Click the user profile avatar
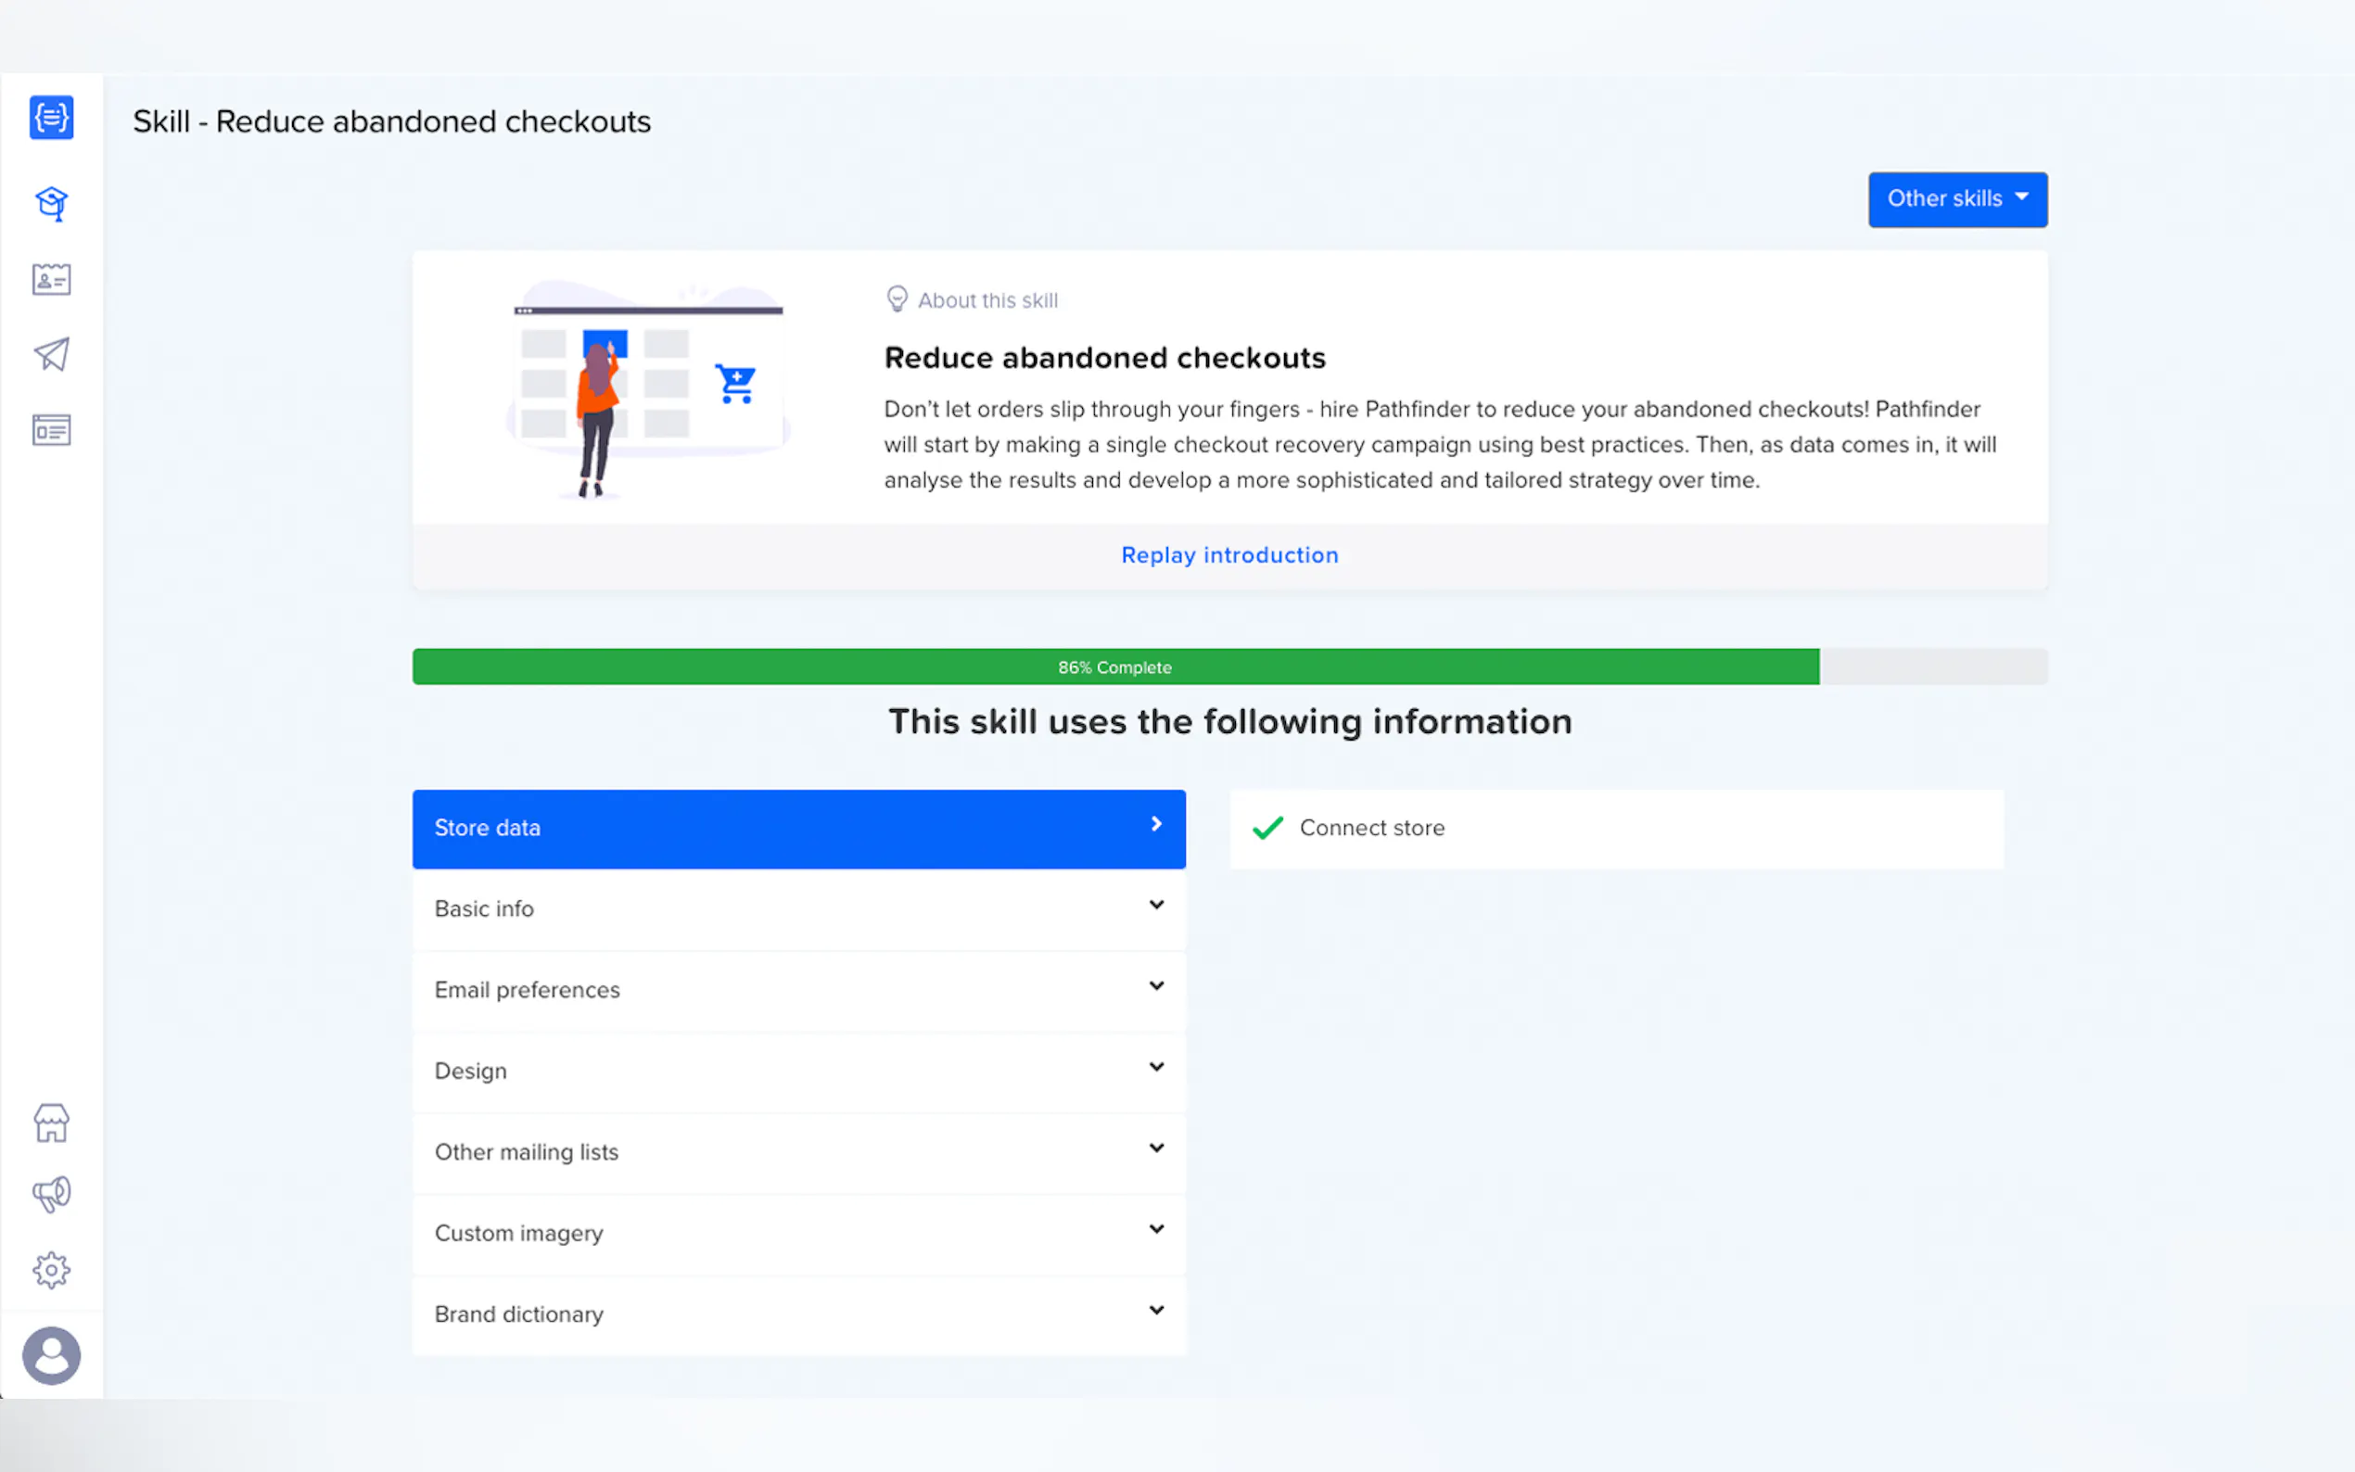The width and height of the screenshot is (2355, 1472). tap(52, 1355)
